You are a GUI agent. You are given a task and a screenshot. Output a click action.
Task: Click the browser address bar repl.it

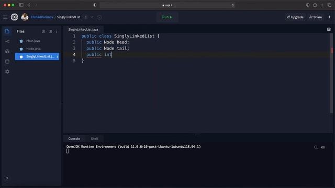coord(167,5)
